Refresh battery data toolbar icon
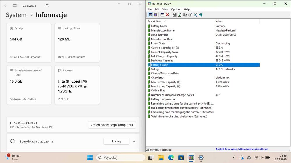The height and width of the screenshot is (163, 291). (180, 14)
